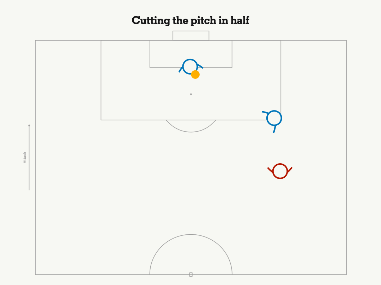The width and height of the screenshot is (381, 285).
Task: Click the word 'half' in title
Action: 240,20
